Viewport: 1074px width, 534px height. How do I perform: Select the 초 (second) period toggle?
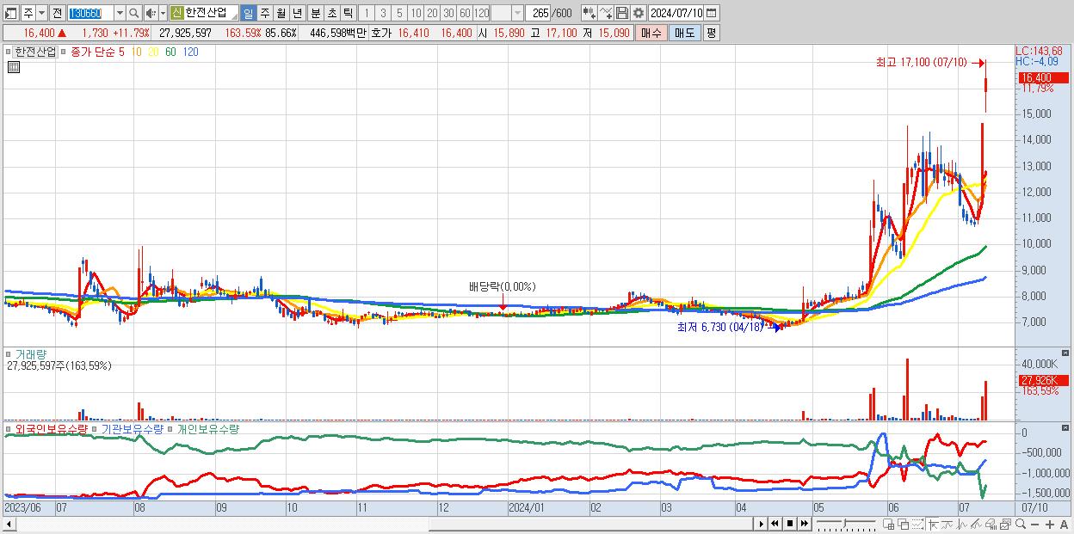tap(331, 13)
